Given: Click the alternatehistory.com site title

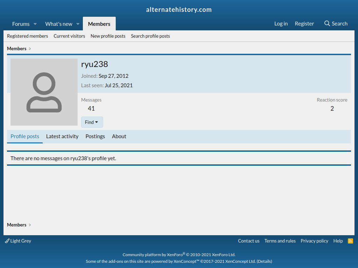Looking at the screenshot, I should click(179, 9).
